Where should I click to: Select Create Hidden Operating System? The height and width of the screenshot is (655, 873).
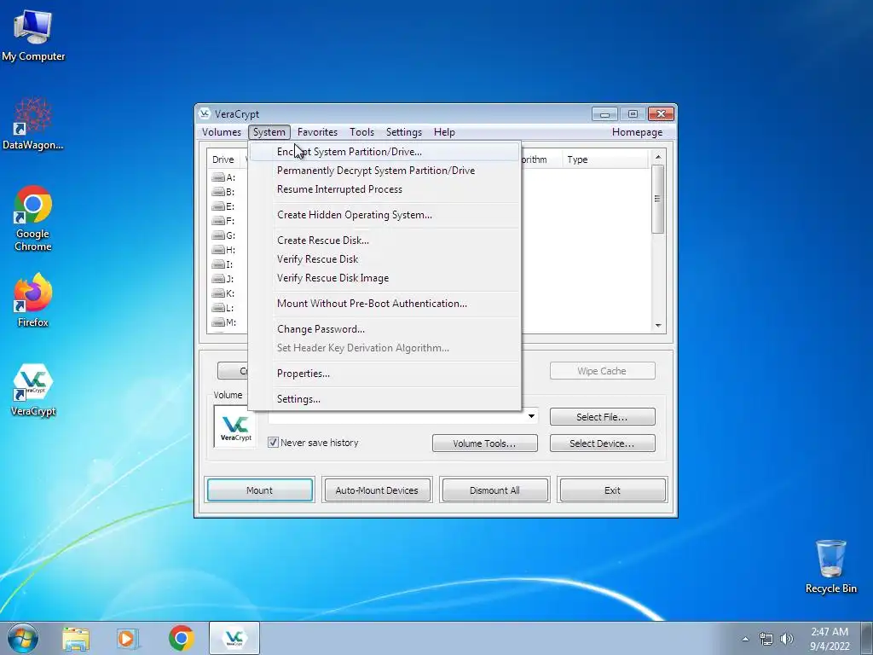point(384,215)
